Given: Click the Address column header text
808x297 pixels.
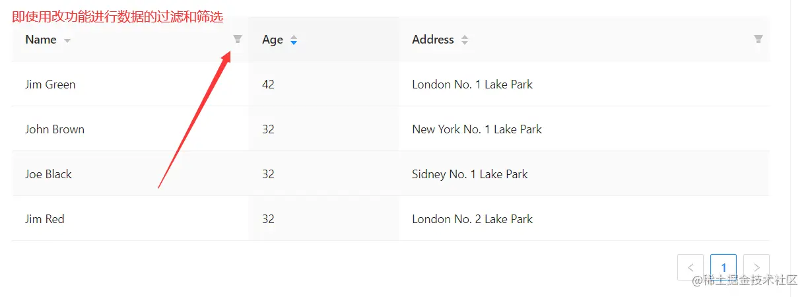Looking at the screenshot, I should point(432,40).
